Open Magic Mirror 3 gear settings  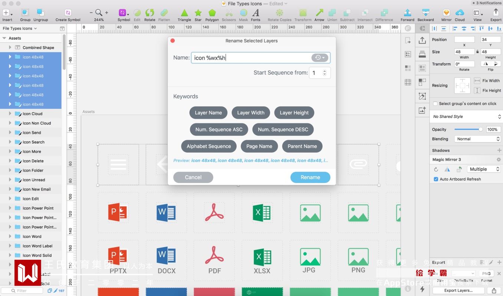tap(499, 159)
